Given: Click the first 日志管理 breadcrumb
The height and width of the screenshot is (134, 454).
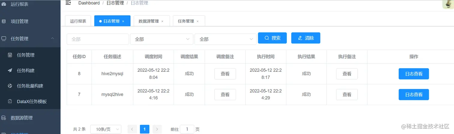Looking at the screenshot, I should click(x=115, y=3).
